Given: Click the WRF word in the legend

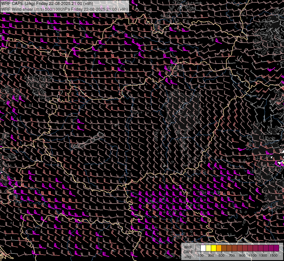Looking at the screenshot, I should 188,247.
